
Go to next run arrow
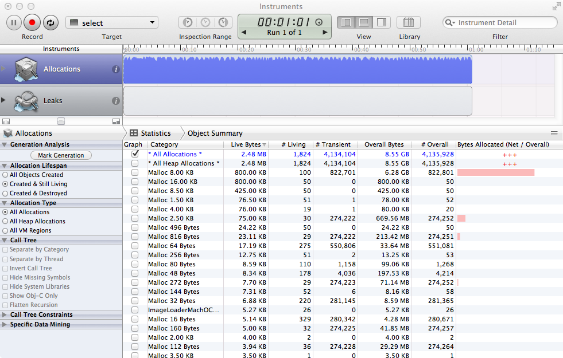(325, 32)
